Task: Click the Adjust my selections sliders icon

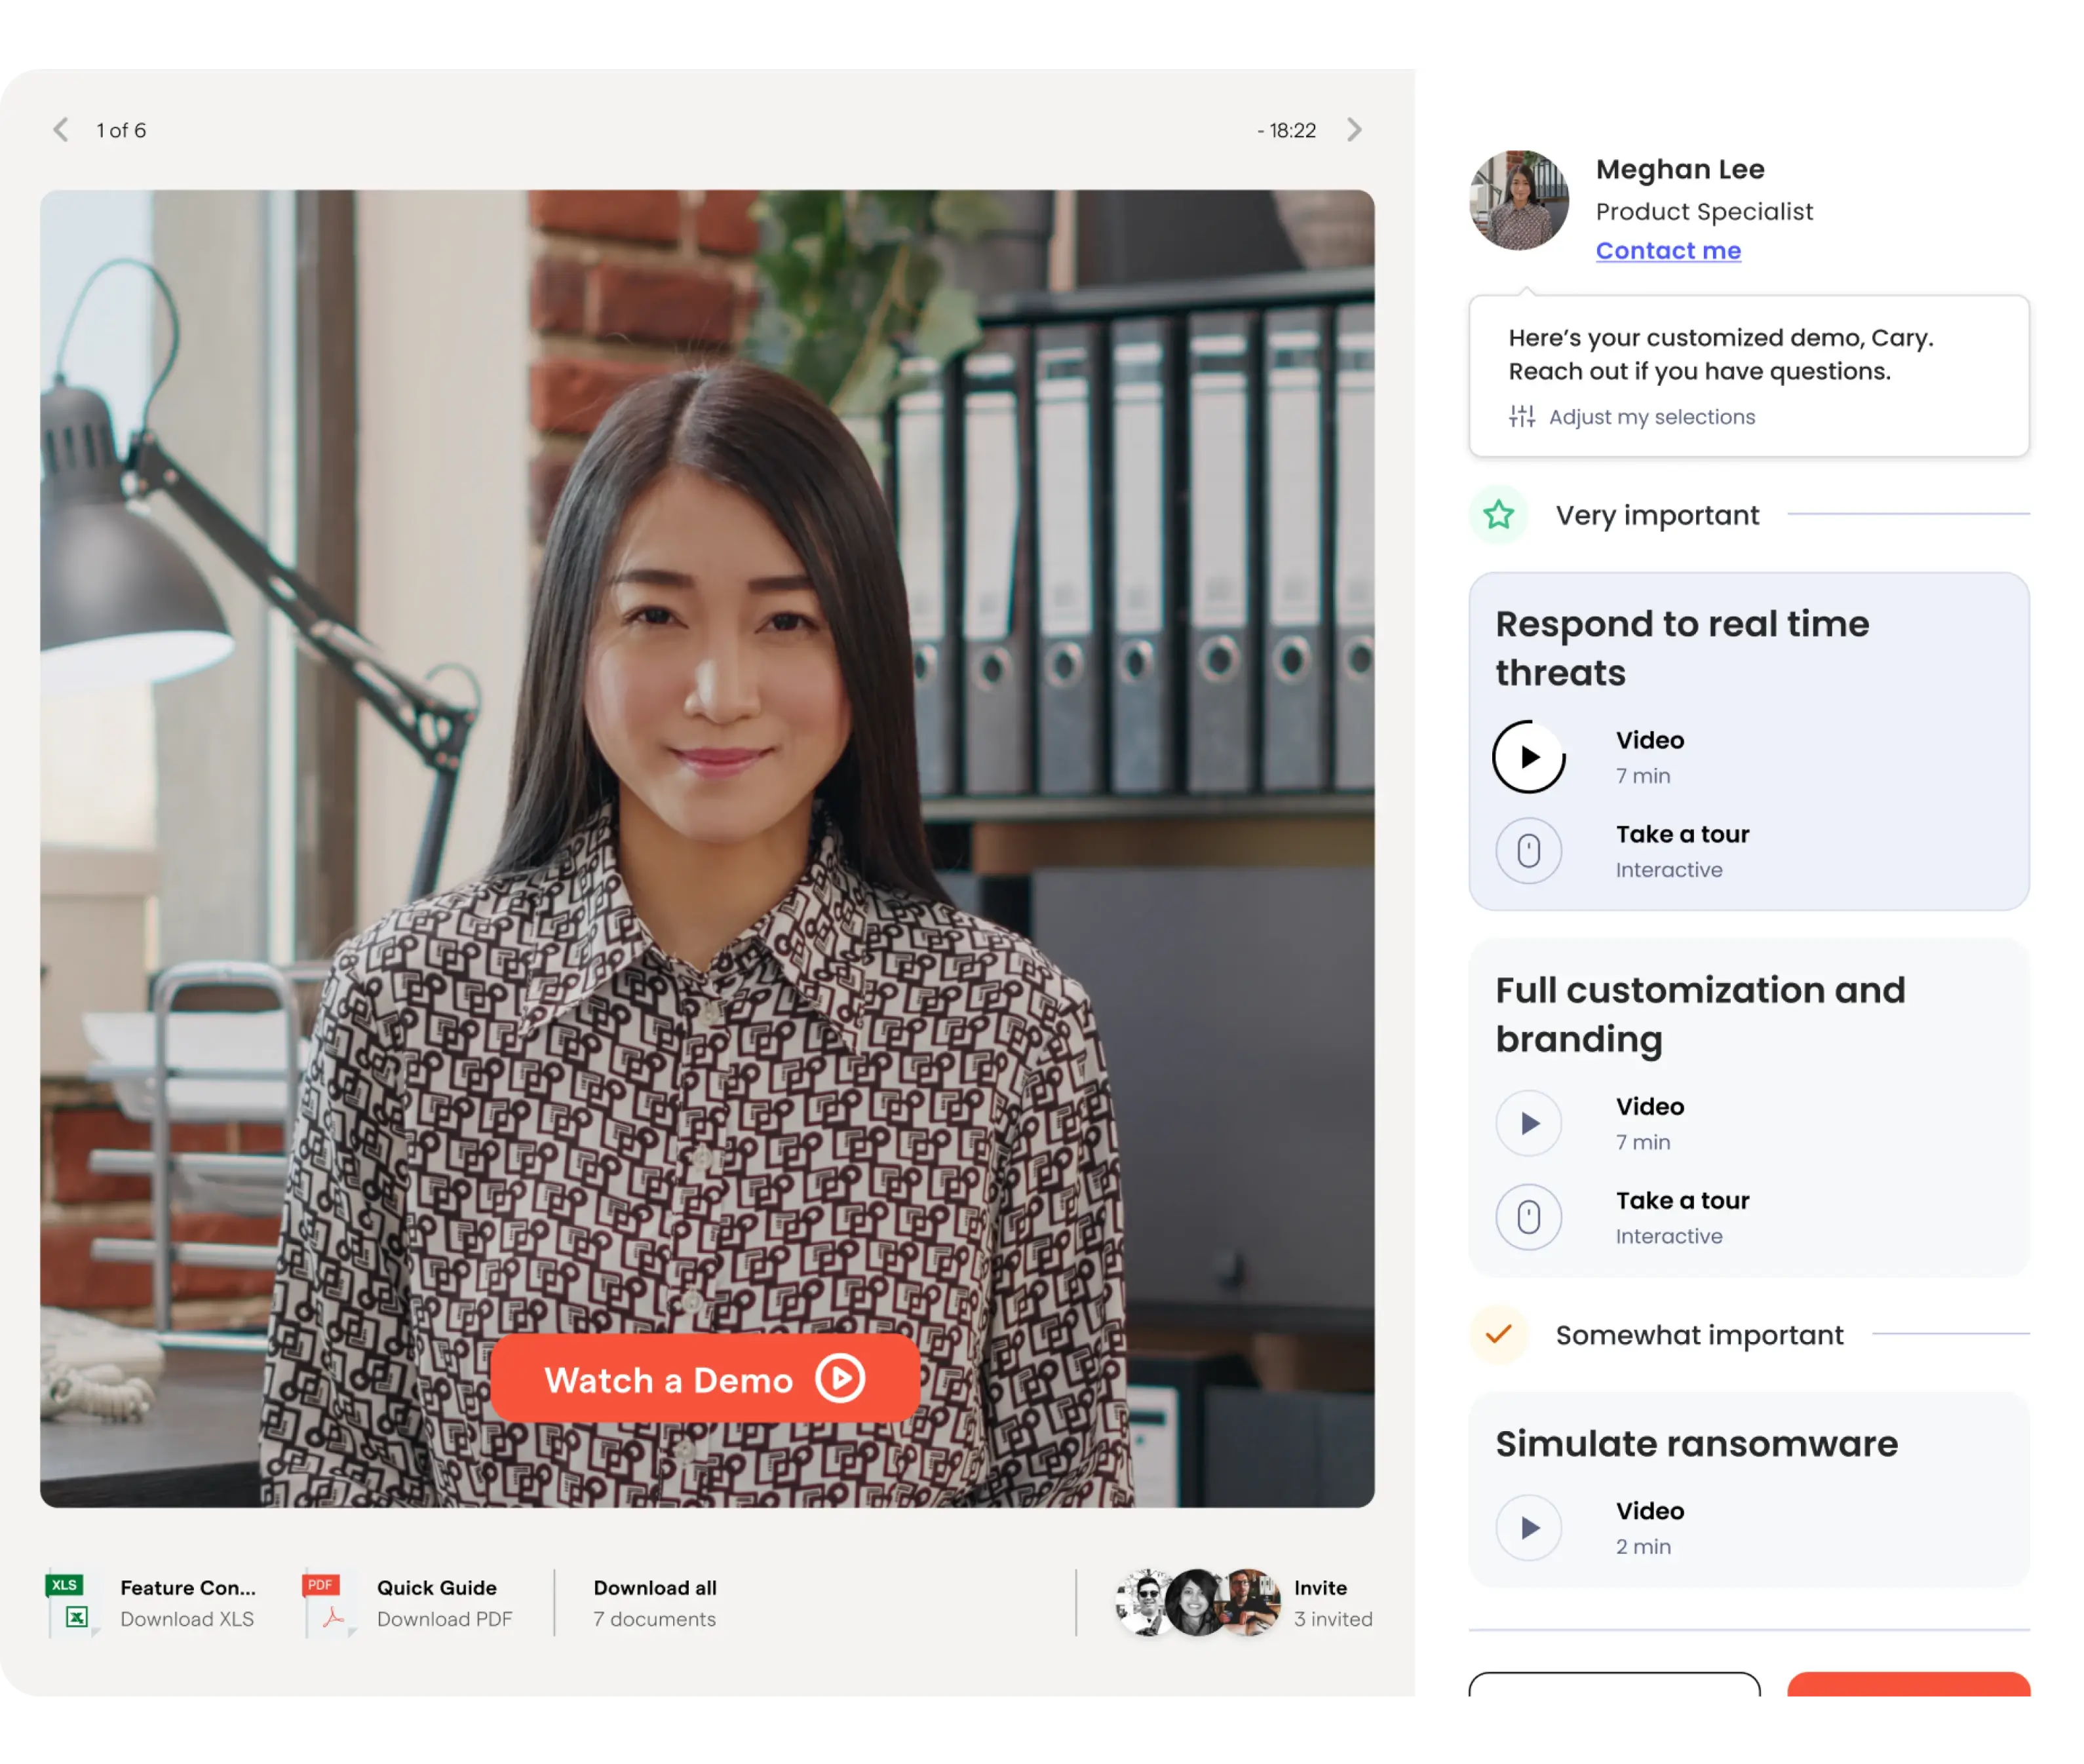Action: click(1521, 416)
